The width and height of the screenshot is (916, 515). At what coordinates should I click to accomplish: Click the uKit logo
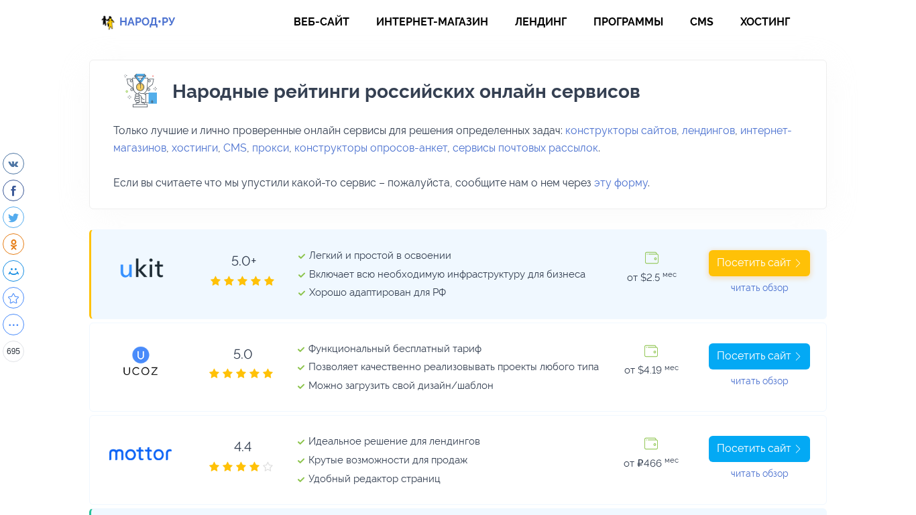click(x=141, y=268)
